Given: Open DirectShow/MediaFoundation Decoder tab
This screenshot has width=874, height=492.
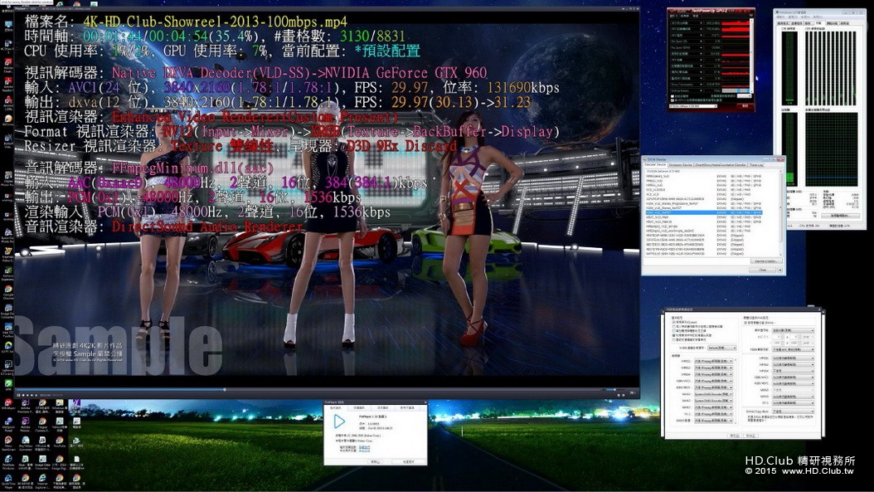Looking at the screenshot, I should click(x=721, y=164).
